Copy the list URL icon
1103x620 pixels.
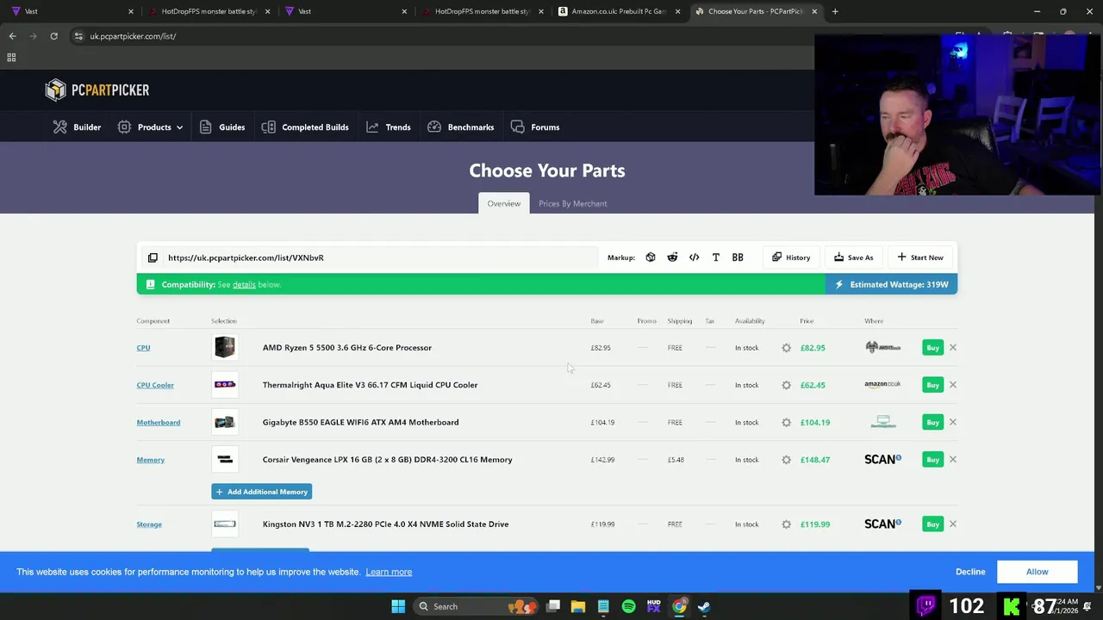tap(153, 257)
